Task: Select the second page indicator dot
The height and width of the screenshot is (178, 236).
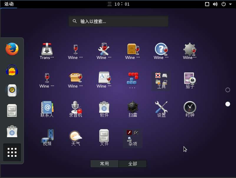Action: point(227,104)
